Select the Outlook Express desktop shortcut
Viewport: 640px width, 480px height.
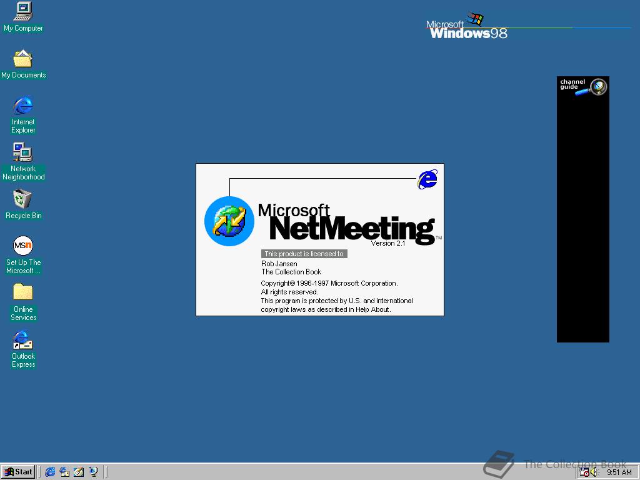tap(23, 349)
